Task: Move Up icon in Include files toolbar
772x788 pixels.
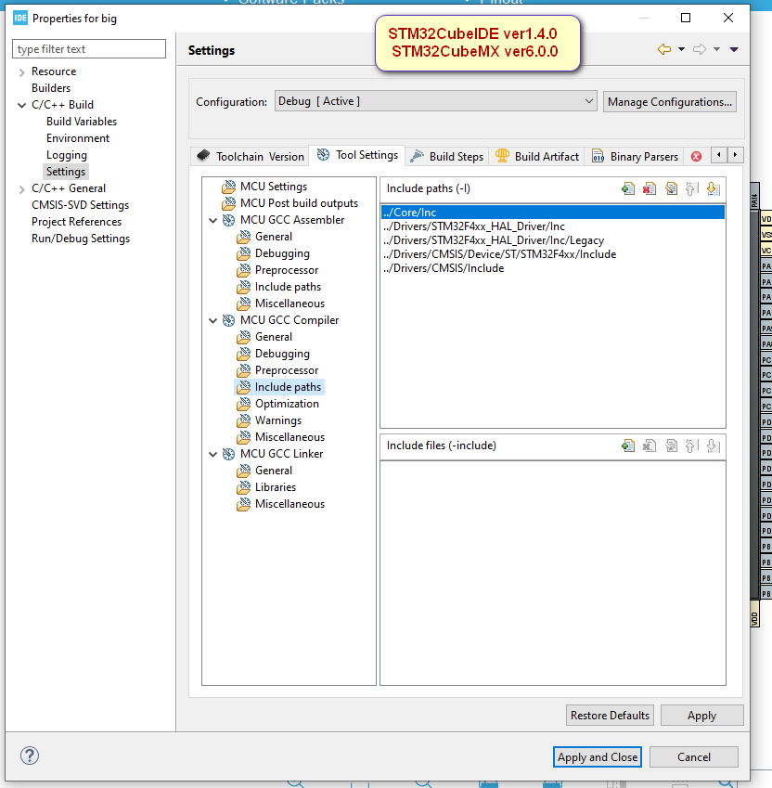Action: point(691,446)
